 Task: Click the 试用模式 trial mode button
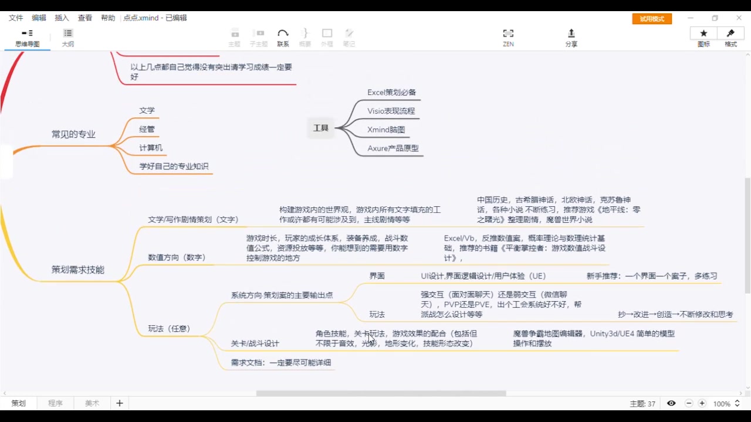pyautogui.click(x=652, y=19)
